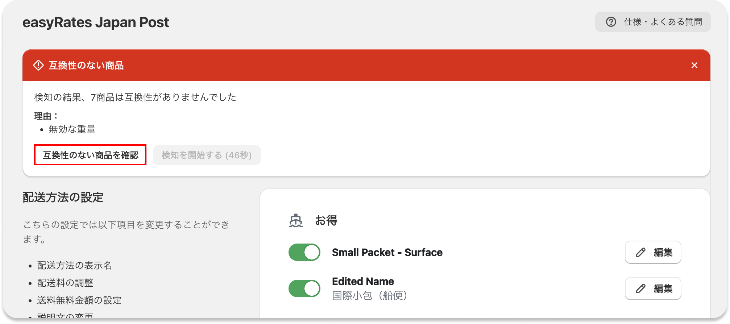The image size is (730, 324).
Task: Toggle off the Edited Name shipping method
Action: pos(304,288)
